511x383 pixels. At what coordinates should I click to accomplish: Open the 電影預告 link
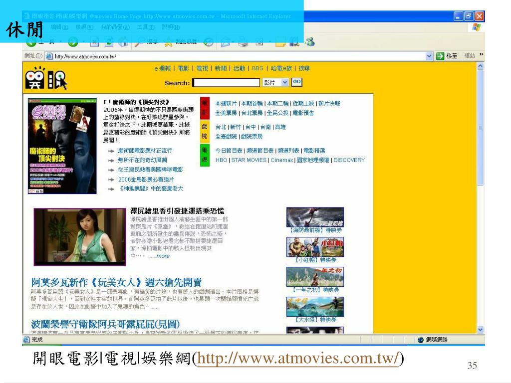[303, 113]
